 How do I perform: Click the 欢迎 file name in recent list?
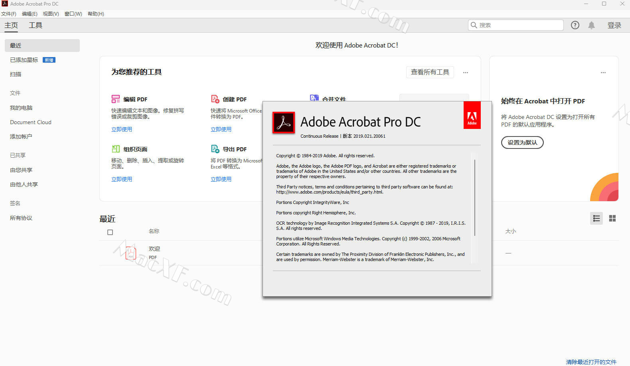pos(154,249)
